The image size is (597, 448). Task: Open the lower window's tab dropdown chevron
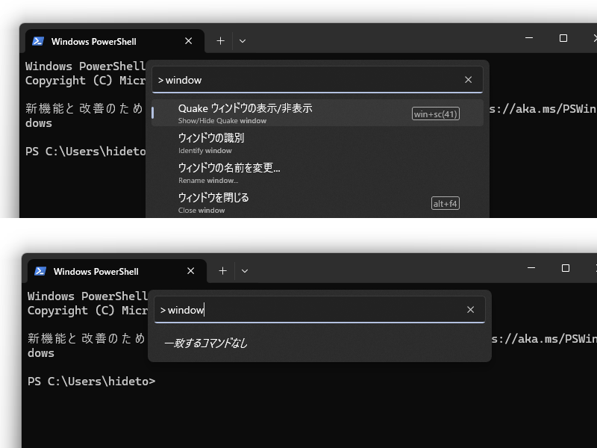pyautogui.click(x=245, y=271)
